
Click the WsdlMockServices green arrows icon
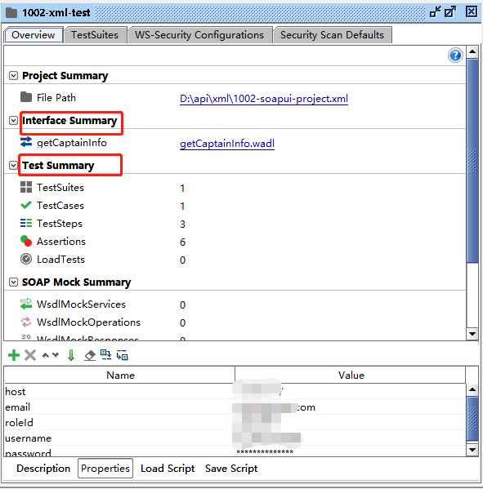point(26,304)
